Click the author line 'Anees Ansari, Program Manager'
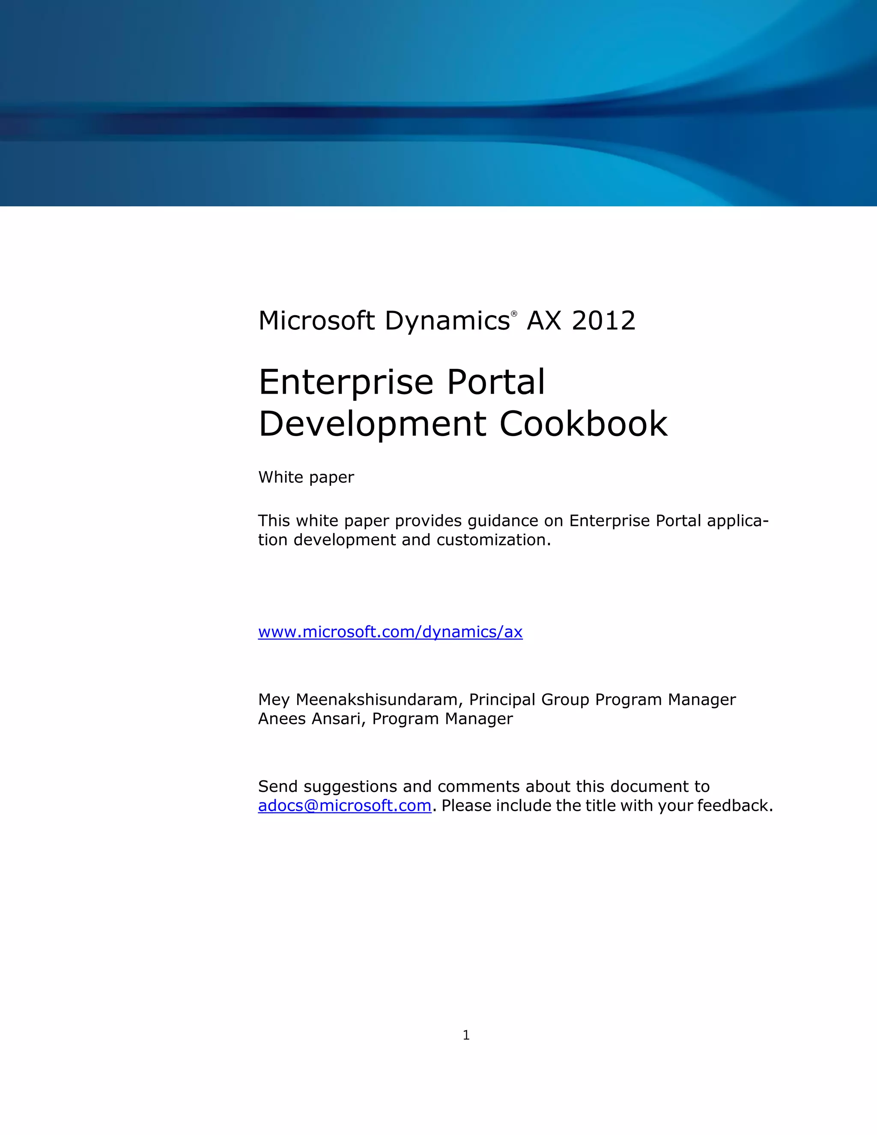The image size is (877, 1135). click(385, 719)
